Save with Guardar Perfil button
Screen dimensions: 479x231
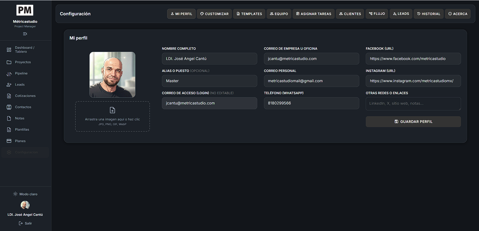[x=413, y=122]
